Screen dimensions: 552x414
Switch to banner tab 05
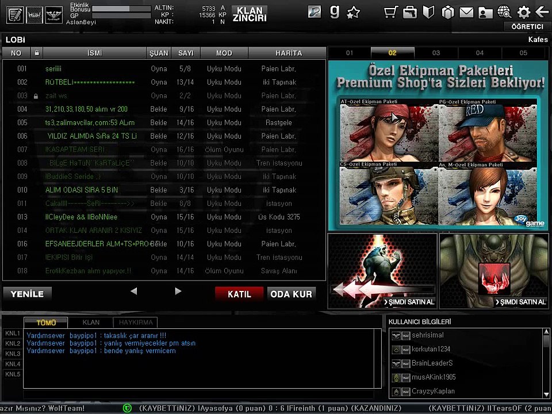point(523,53)
